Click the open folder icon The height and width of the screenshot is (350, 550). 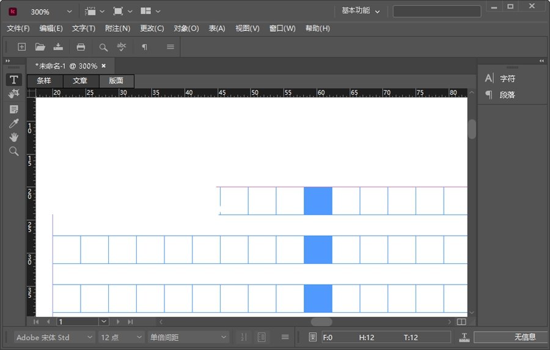coord(40,46)
